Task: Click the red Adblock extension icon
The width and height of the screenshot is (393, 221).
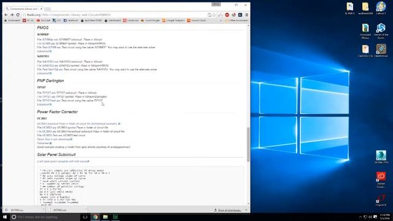Action: (227, 15)
